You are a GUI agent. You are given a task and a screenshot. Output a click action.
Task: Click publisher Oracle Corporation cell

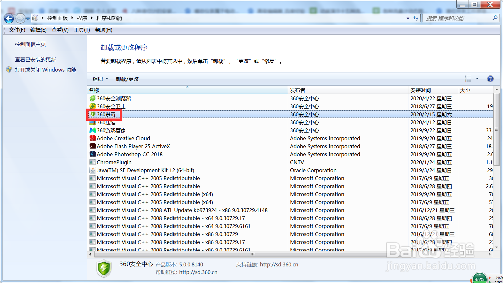[x=313, y=170]
